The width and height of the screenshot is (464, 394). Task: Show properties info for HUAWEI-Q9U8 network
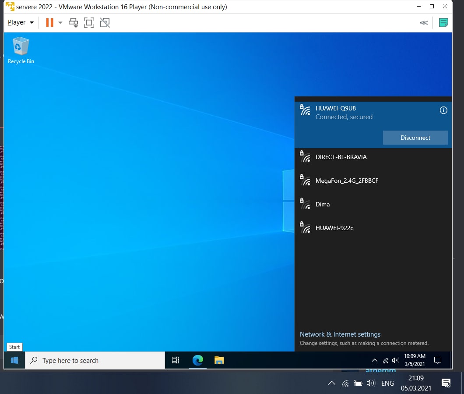click(x=443, y=110)
